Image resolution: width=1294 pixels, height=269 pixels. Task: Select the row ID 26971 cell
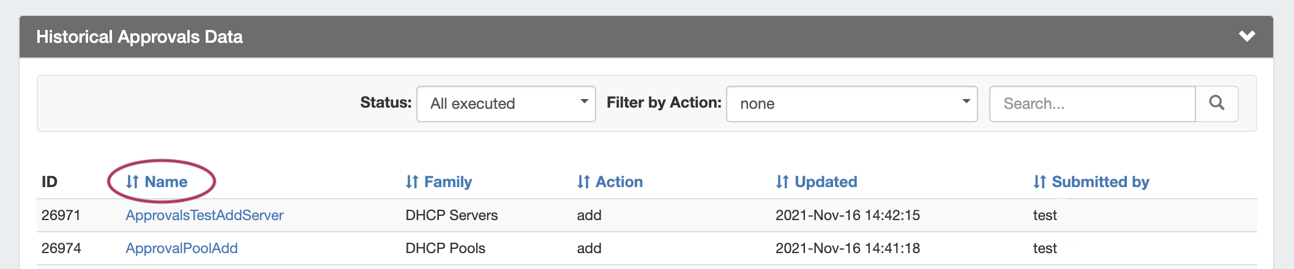point(61,215)
